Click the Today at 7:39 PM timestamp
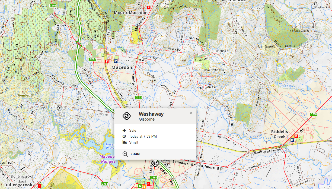Viewport: 332px width, 189px height. click(x=143, y=136)
